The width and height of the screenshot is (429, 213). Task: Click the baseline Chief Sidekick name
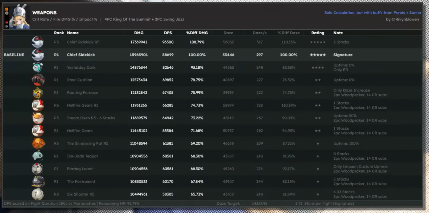point(81,55)
